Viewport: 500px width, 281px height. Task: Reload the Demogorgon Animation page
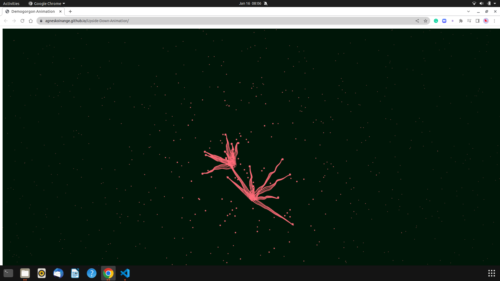click(22, 21)
